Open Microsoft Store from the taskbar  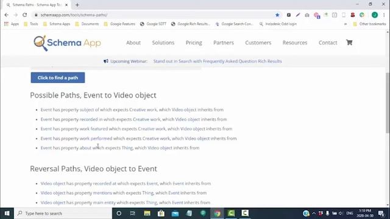pos(161,214)
